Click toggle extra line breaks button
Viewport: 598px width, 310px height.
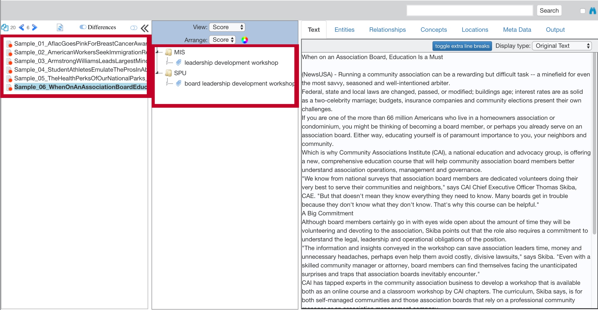[462, 46]
